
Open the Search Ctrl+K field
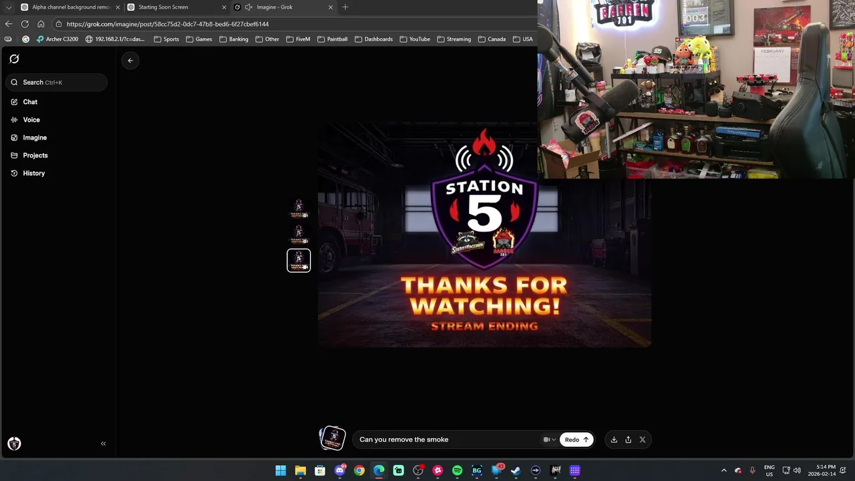click(x=57, y=82)
